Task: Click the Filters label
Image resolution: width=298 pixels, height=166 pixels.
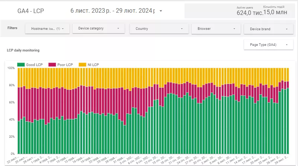Action: (12, 28)
